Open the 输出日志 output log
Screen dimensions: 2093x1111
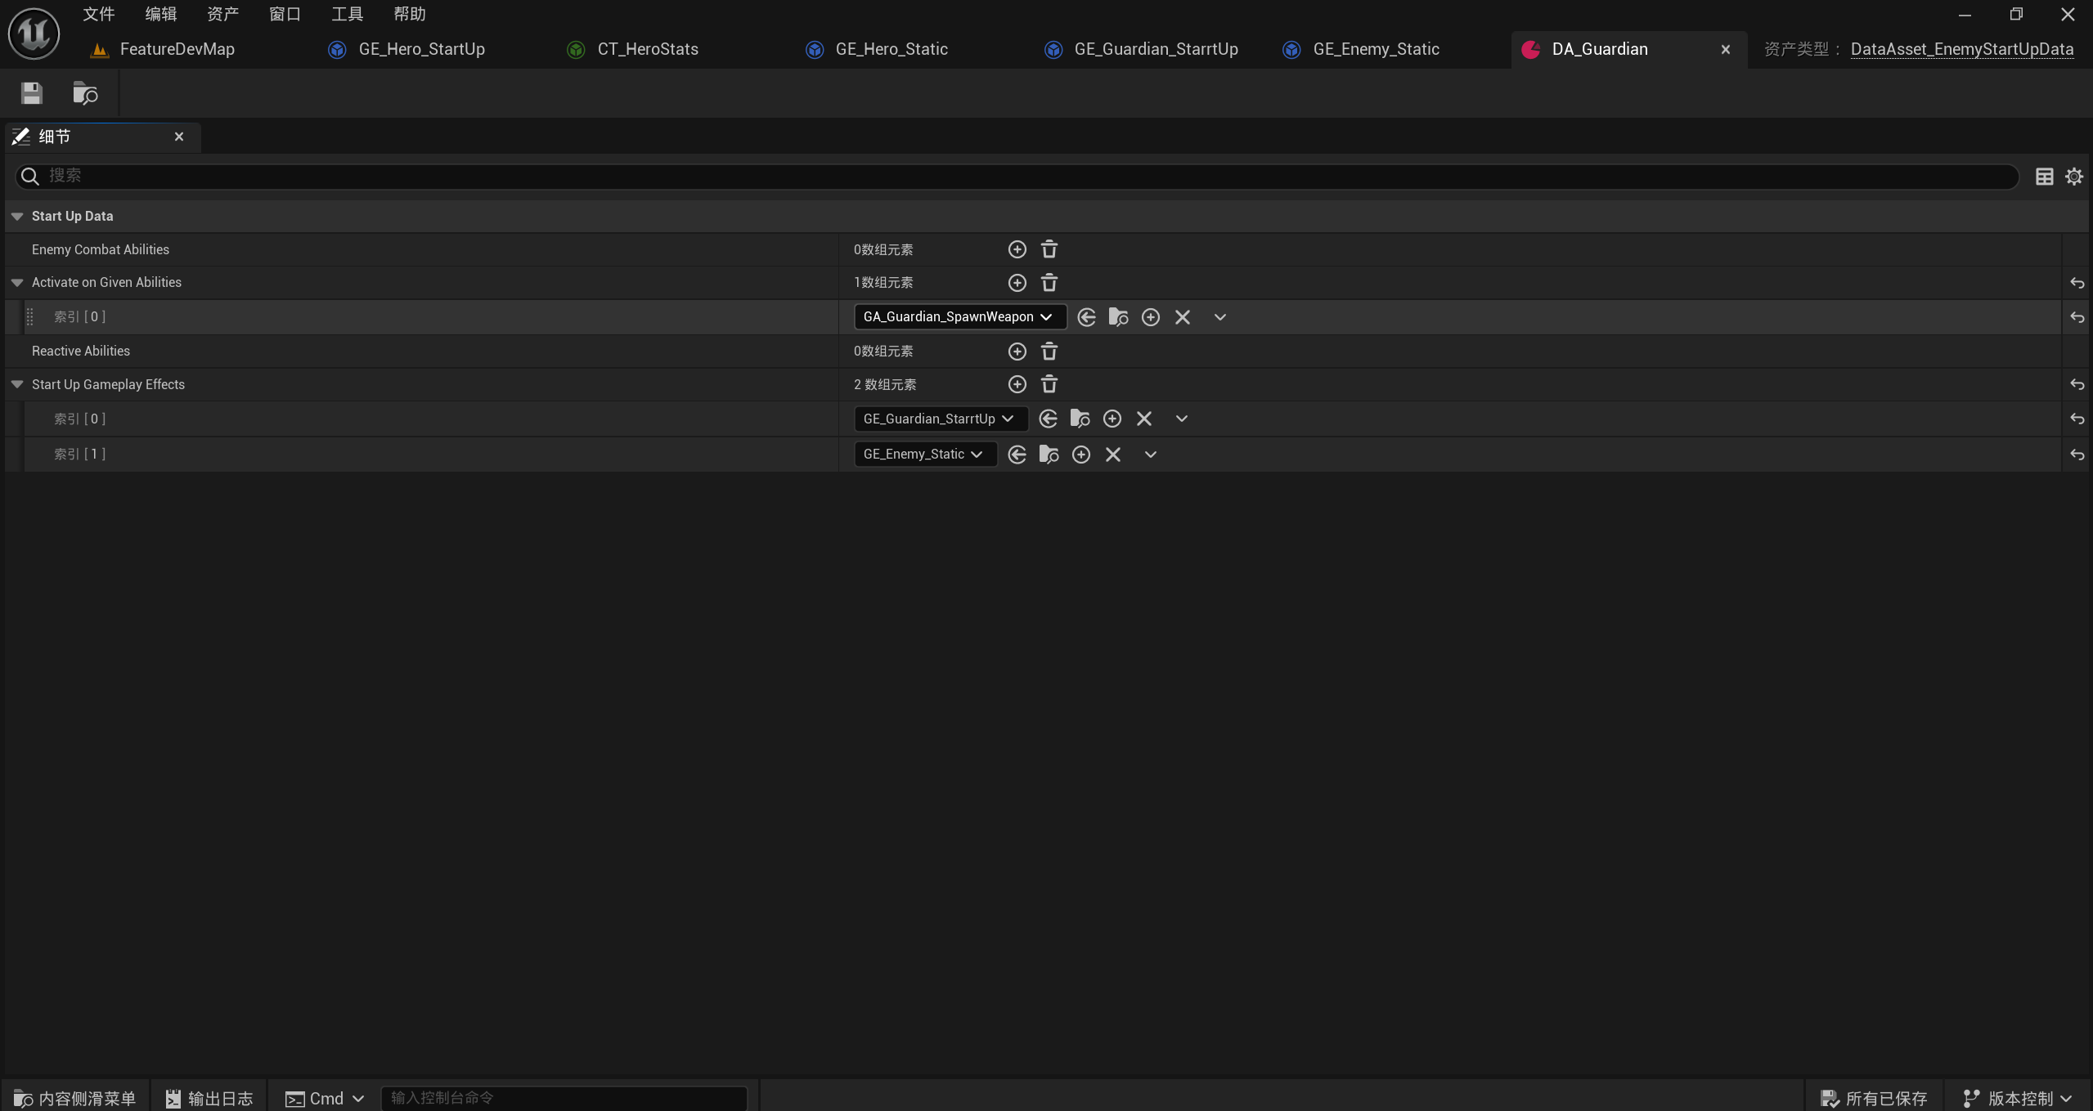[209, 1099]
